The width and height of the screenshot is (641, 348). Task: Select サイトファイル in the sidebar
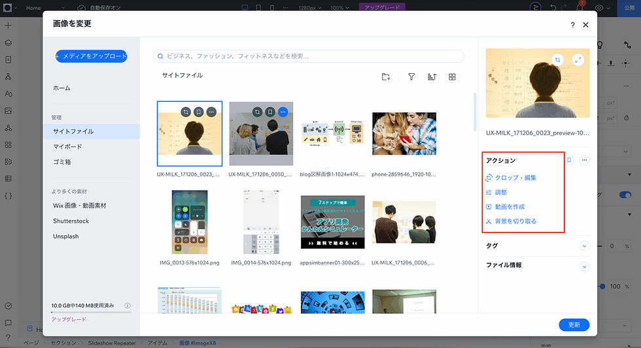click(91, 131)
